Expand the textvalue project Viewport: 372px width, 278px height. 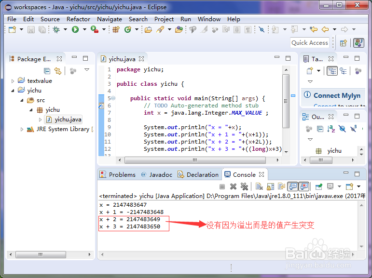(x=13, y=81)
